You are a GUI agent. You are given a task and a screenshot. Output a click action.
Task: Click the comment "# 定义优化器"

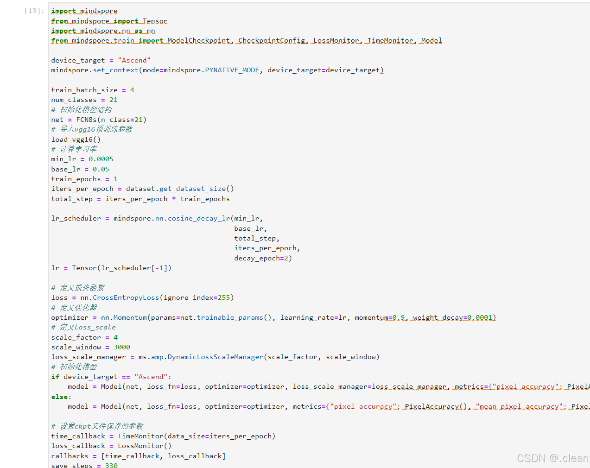click(x=74, y=307)
